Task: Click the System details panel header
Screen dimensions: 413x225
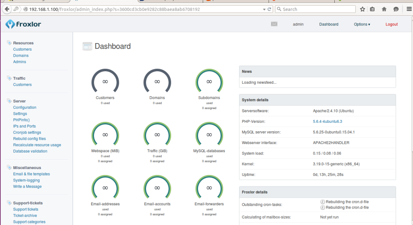Action: click(x=317, y=100)
